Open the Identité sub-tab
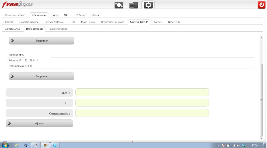Image resolution: width=267 pixels, height=148 pixels. tap(9, 22)
